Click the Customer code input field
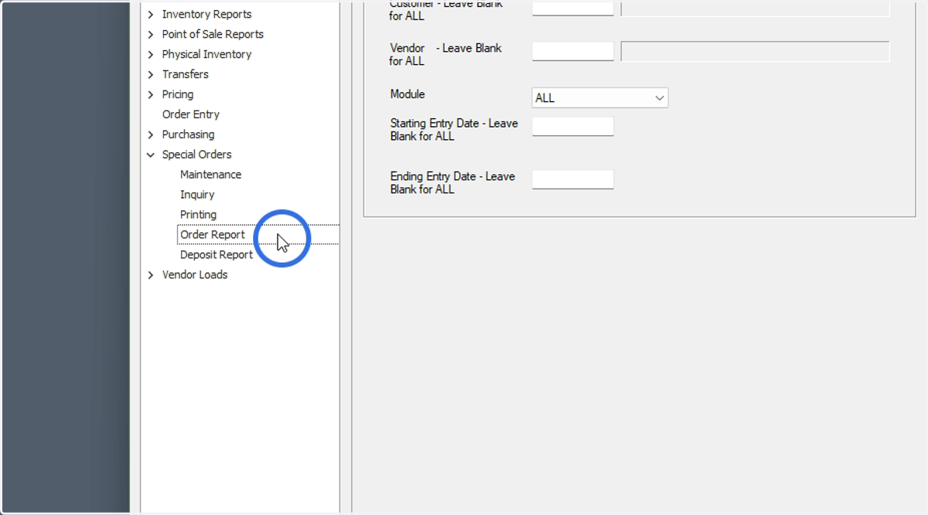Screen dimensions: 928x515 [x=573, y=8]
